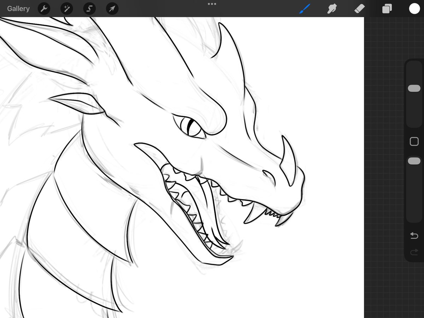This screenshot has height=318, width=424.
Task: Click the brush size slider handle
Action: coord(414,88)
